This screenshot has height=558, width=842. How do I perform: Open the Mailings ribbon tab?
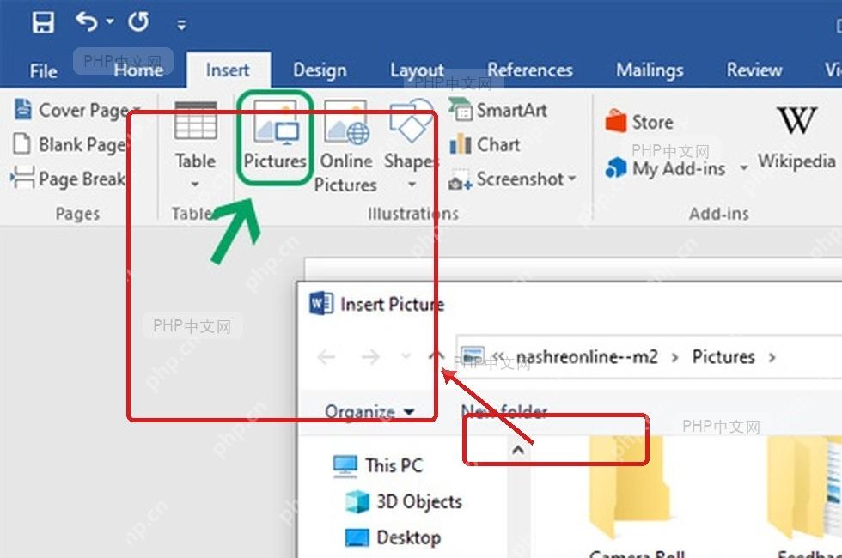click(x=650, y=70)
